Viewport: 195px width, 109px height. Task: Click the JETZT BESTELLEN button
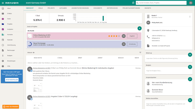tap(12, 80)
